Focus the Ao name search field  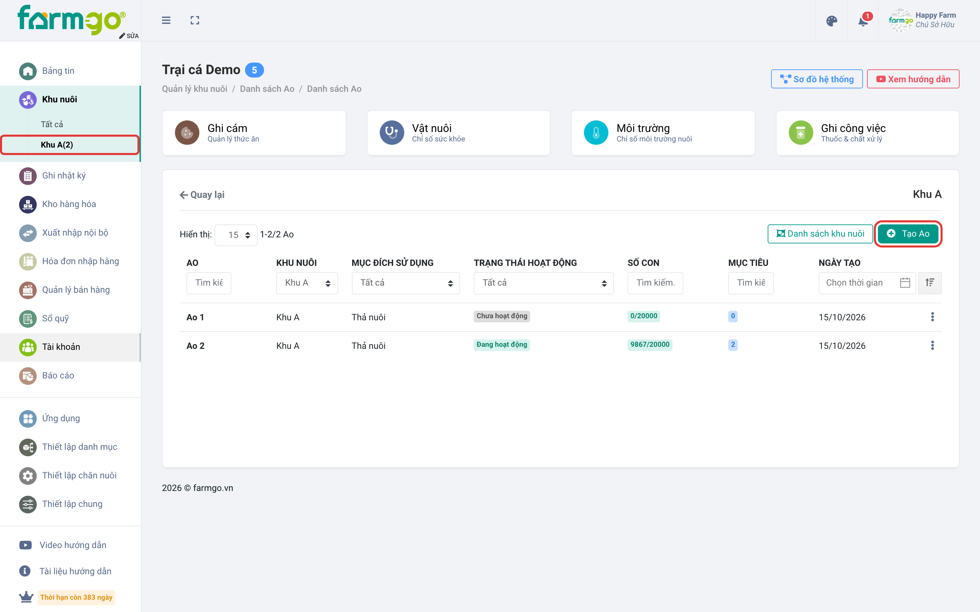pyautogui.click(x=209, y=283)
